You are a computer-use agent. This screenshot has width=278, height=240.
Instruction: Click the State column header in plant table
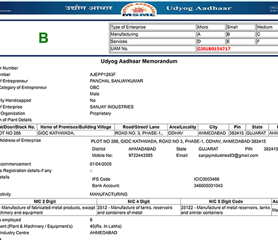[x=257, y=127]
